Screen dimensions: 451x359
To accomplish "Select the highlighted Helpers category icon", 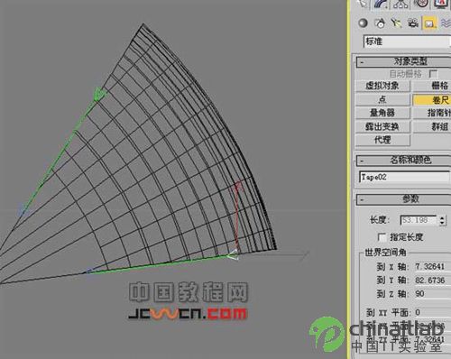I will (429, 23).
